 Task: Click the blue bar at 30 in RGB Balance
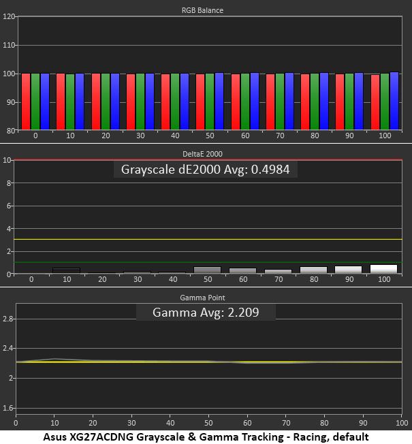(x=150, y=101)
